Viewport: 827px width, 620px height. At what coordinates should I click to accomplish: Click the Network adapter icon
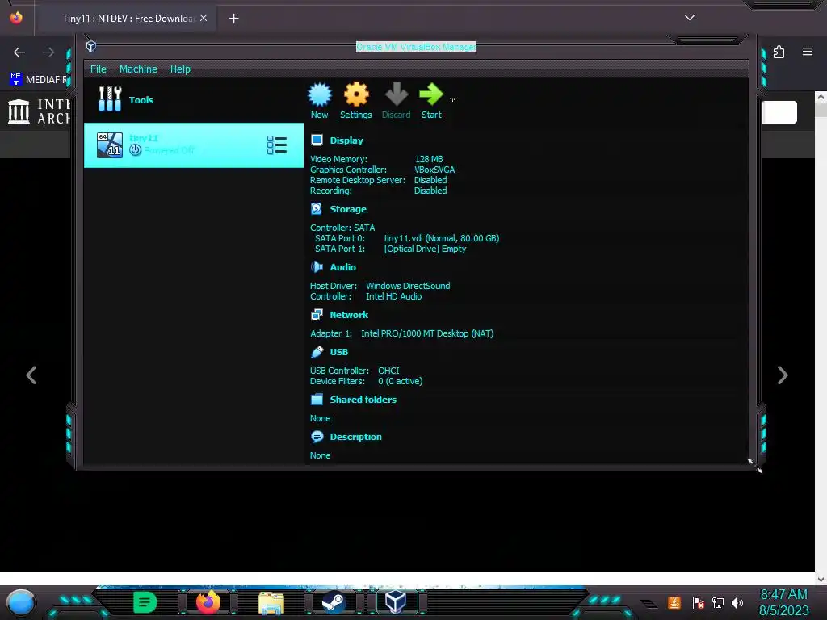pos(317,315)
